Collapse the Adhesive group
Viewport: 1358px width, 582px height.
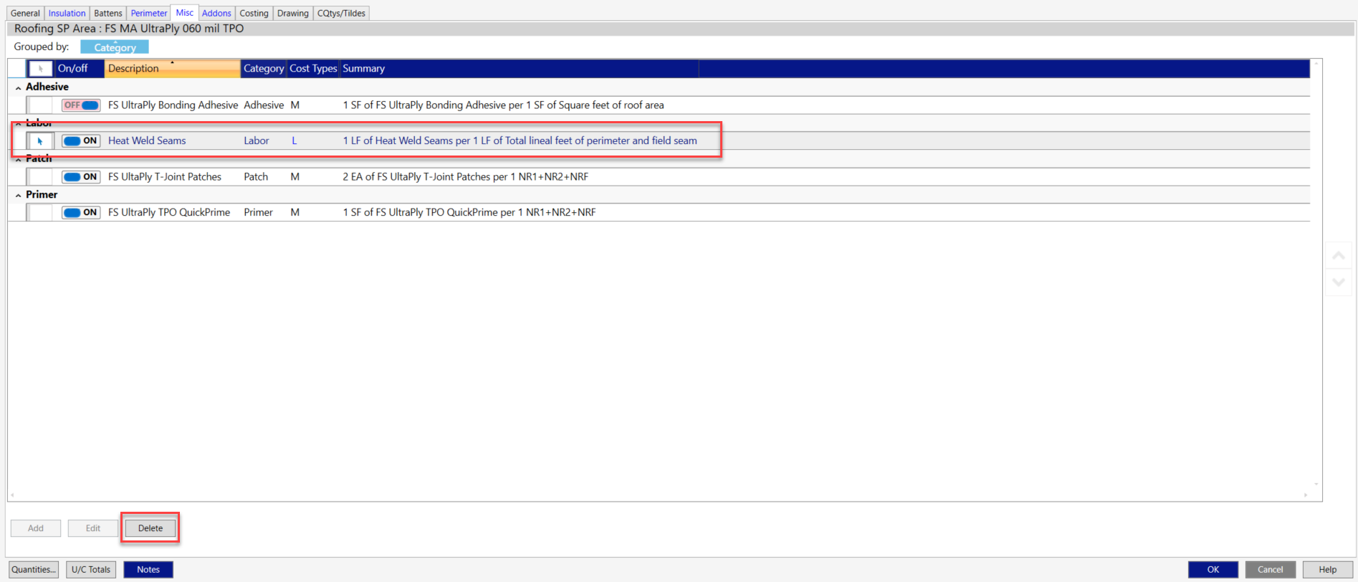[x=18, y=87]
